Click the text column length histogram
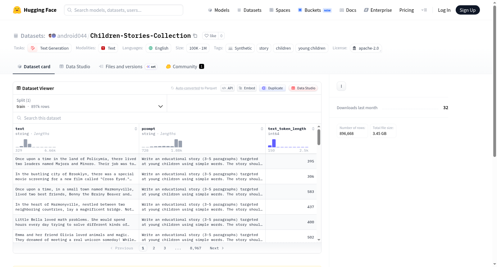The width and height of the screenshot is (497, 267). click(x=36, y=143)
